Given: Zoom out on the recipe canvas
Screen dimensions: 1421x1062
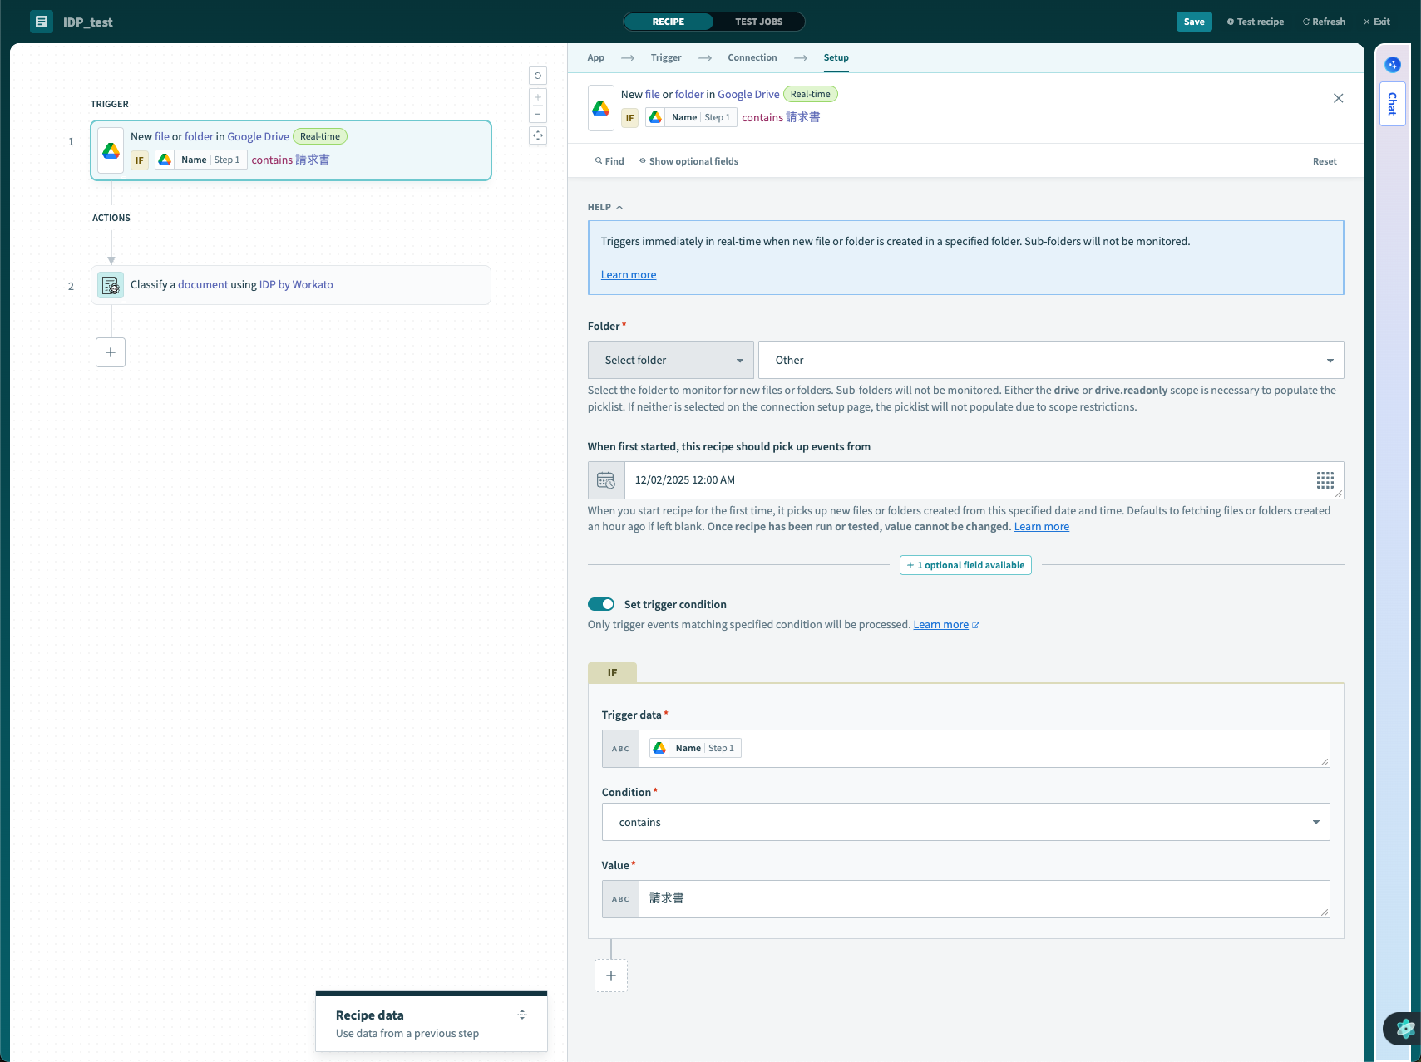Looking at the screenshot, I should 538,114.
